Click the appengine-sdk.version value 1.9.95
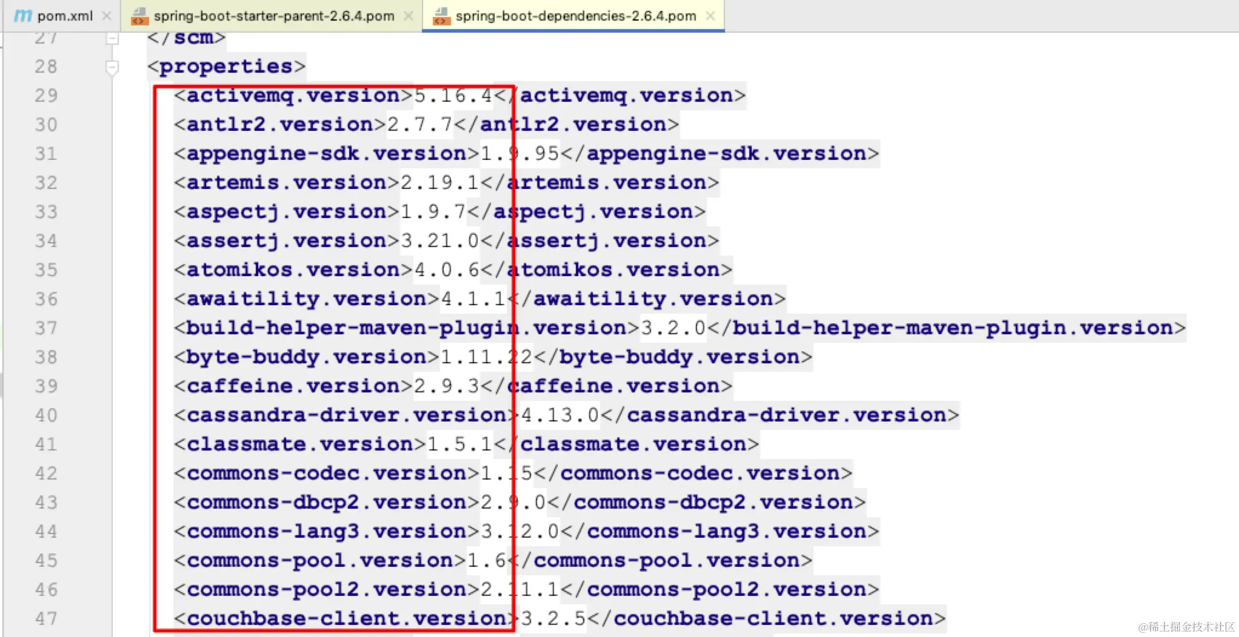Screen dimensions: 1239x637 pos(520,154)
